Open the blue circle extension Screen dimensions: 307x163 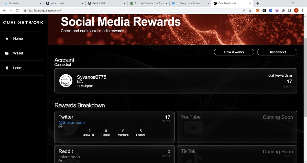[270, 10]
